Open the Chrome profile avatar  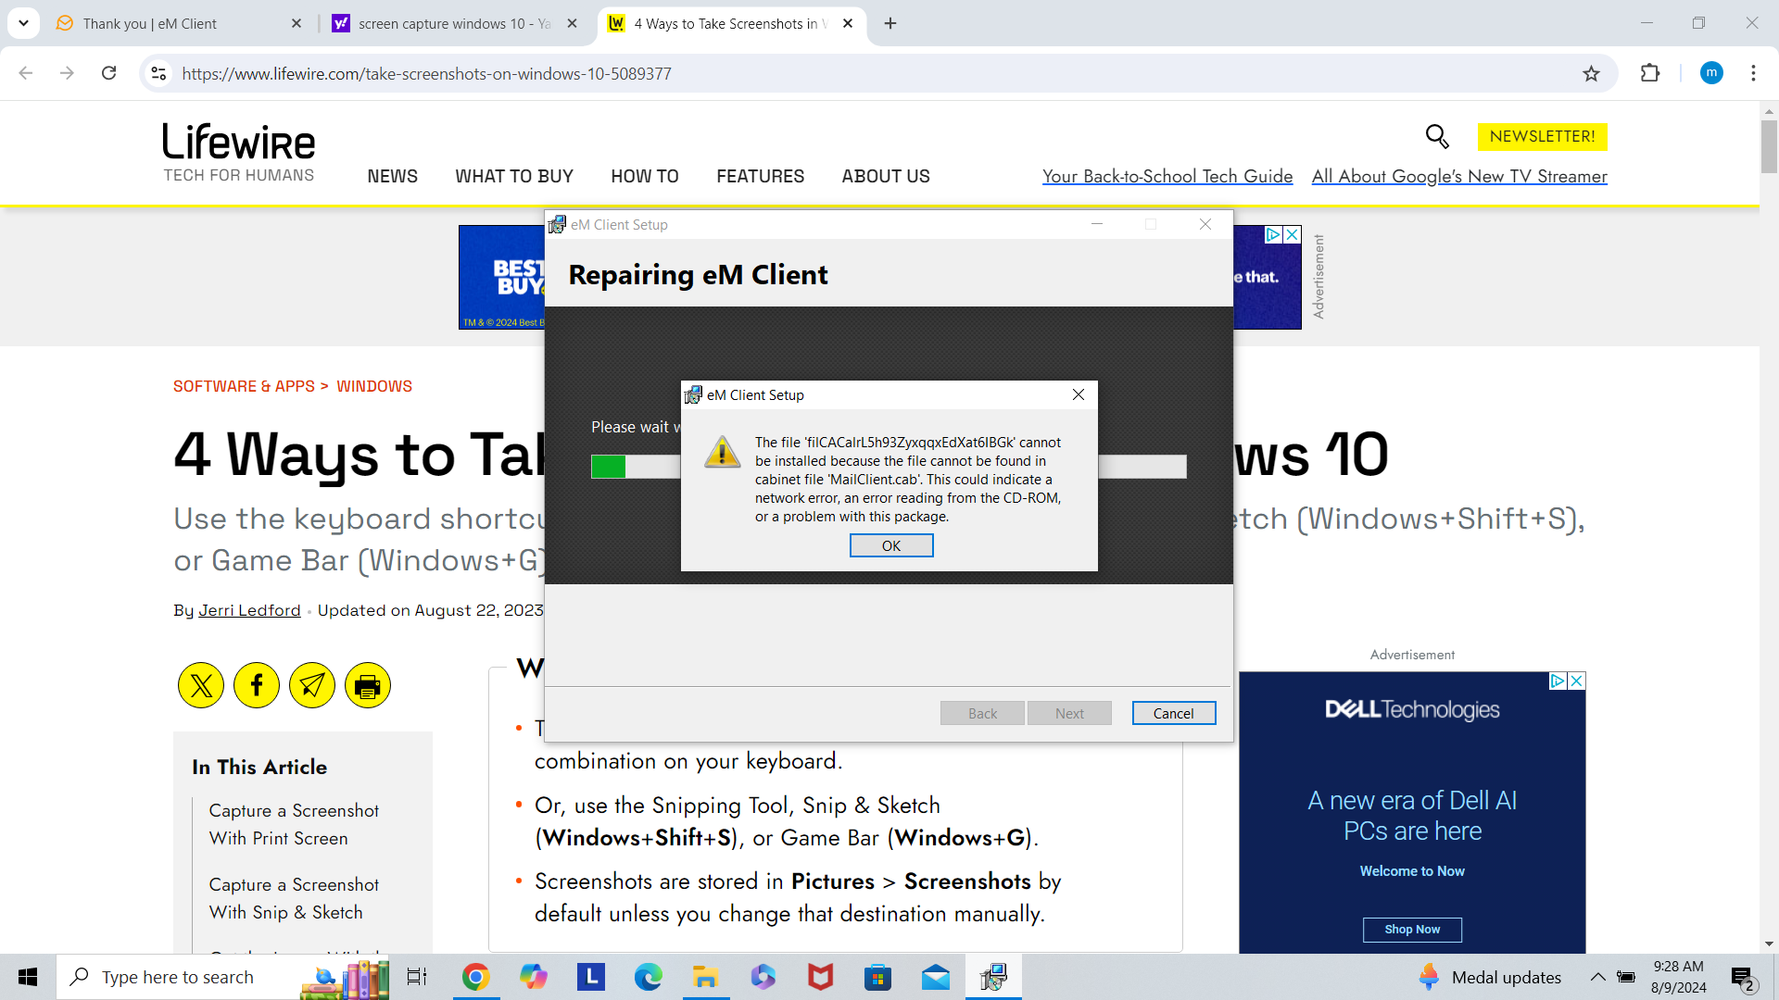[1711, 73]
